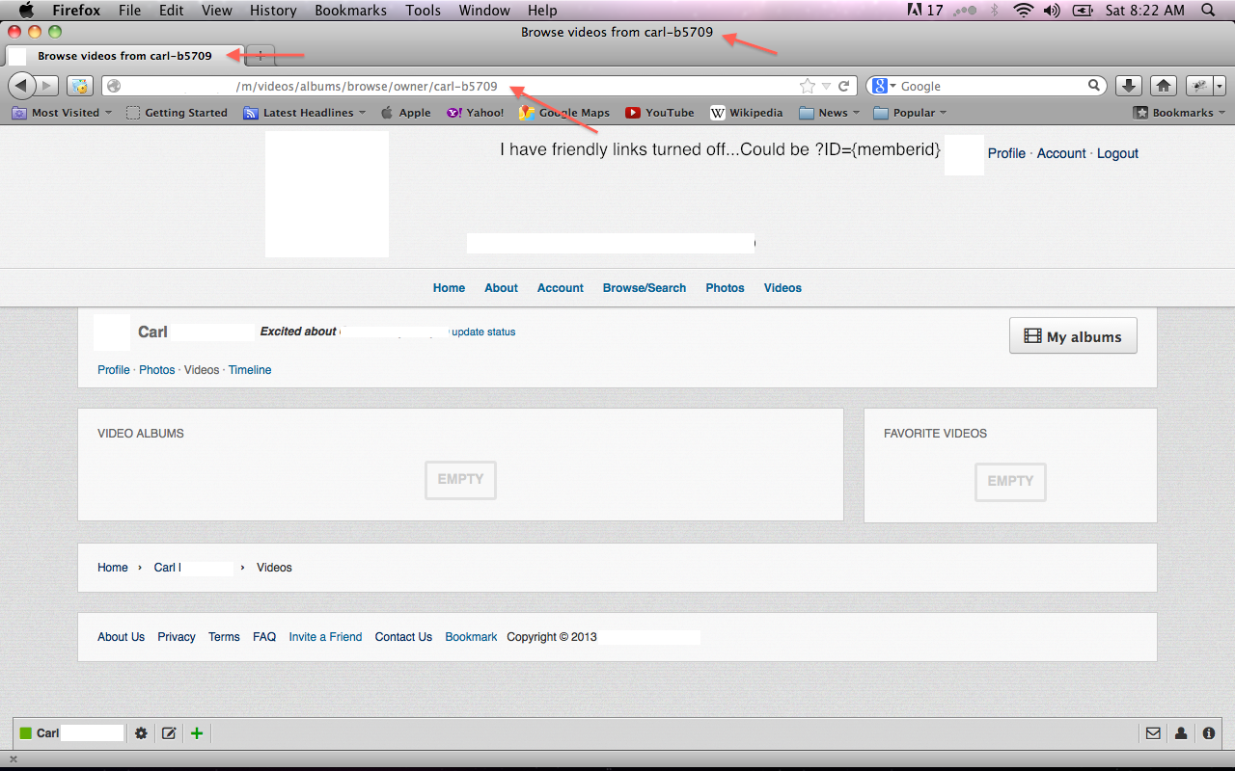Image resolution: width=1235 pixels, height=771 pixels.
Task: Click the update status link
Action: point(483,332)
